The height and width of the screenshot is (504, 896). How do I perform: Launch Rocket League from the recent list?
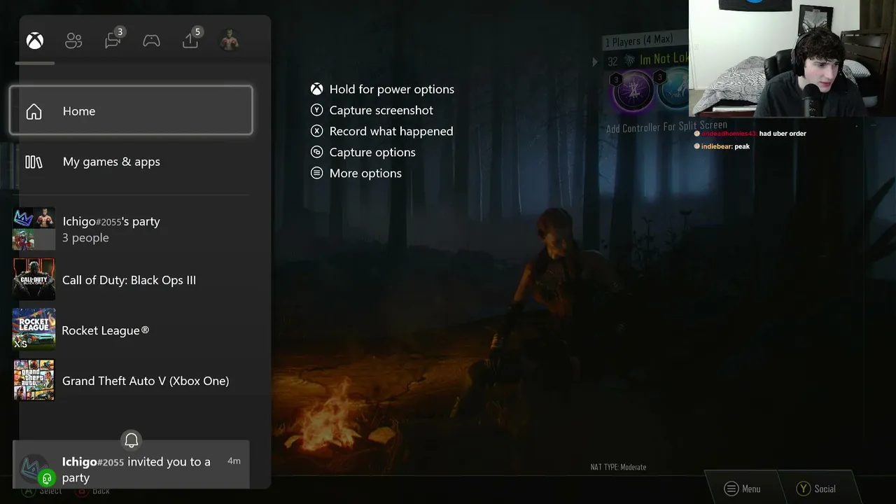131,330
